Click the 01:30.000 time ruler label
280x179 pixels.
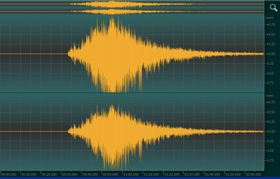point(192,174)
